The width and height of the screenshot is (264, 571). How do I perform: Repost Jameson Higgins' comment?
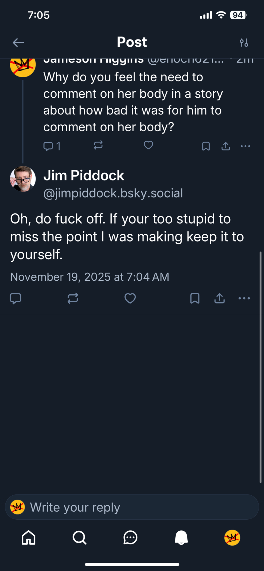click(98, 145)
